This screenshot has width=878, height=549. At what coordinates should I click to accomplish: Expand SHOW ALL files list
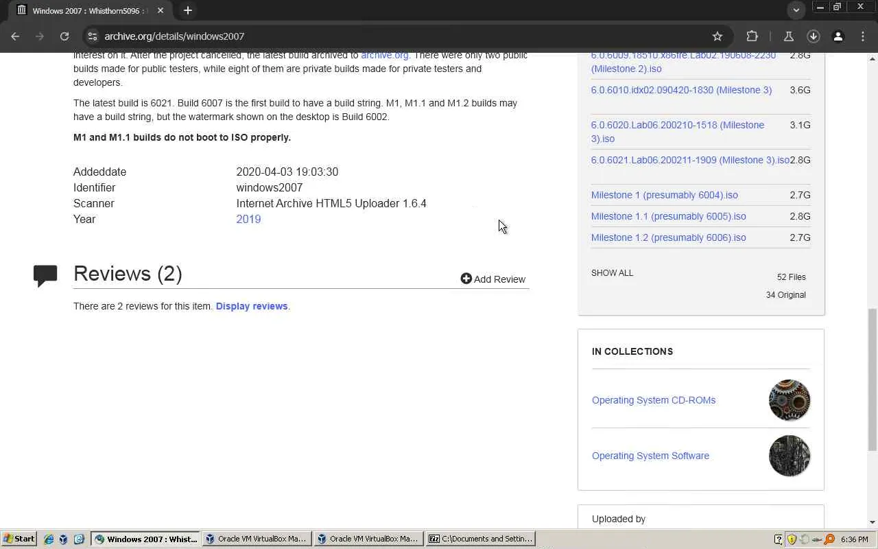click(x=612, y=273)
